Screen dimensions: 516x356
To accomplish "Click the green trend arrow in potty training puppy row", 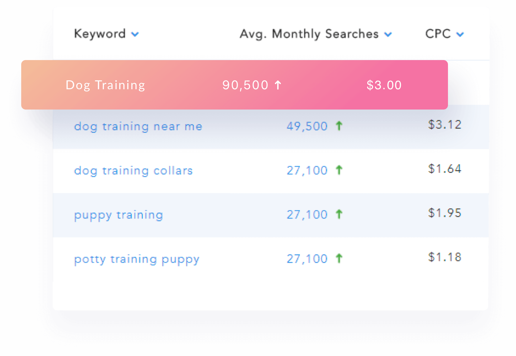I will pos(339,258).
